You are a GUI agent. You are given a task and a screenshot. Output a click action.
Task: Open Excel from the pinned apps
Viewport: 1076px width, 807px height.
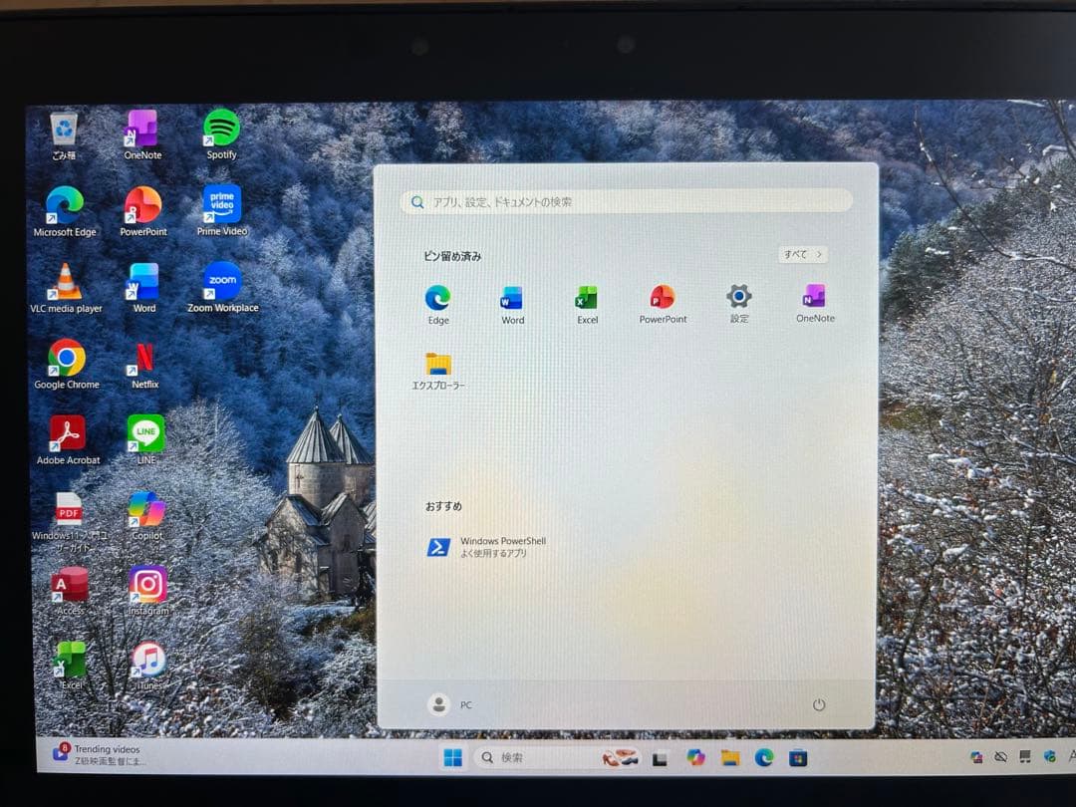[587, 299]
